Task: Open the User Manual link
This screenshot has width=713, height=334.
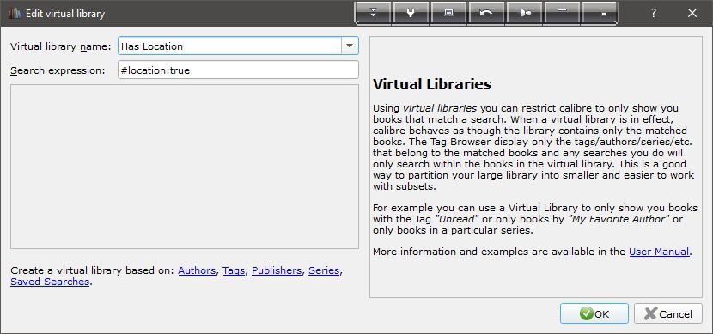Action: click(659, 252)
